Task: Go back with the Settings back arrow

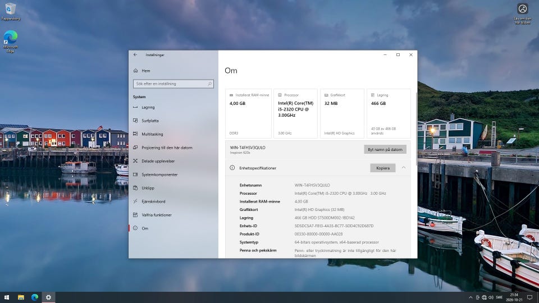Action: coord(135,54)
